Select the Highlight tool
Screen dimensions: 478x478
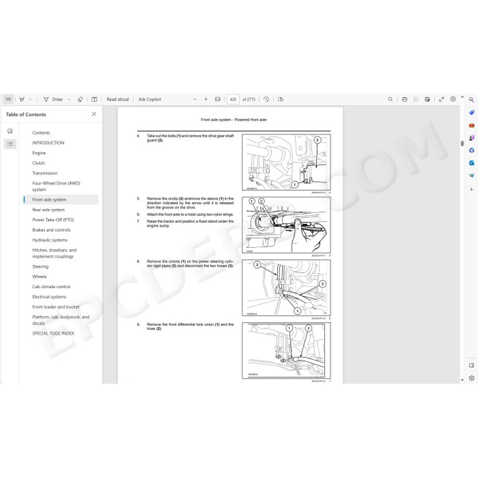click(22, 100)
